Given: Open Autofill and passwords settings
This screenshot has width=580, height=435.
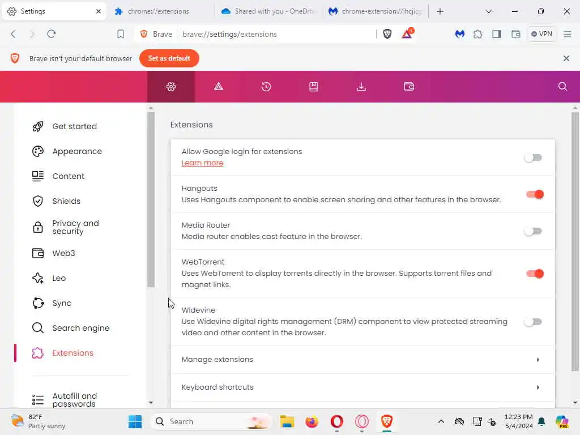Looking at the screenshot, I should click(x=74, y=400).
